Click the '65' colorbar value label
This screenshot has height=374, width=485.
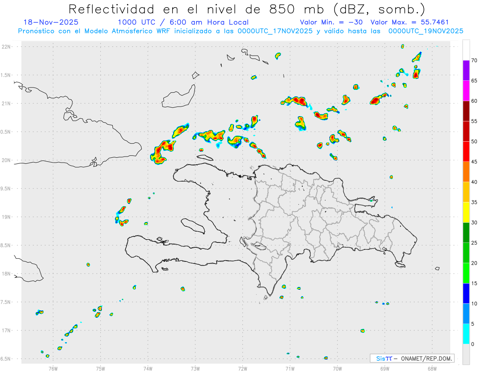point(474,81)
